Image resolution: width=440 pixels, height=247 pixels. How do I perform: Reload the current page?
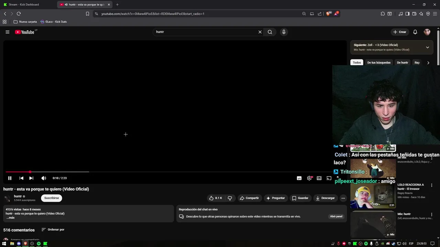(19, 14)
